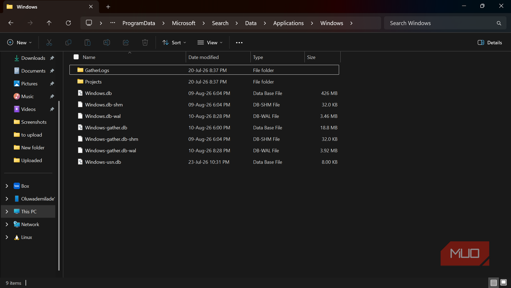Expand the Linux tree node
Screen dimensions: 511x288
coord(7,237)
